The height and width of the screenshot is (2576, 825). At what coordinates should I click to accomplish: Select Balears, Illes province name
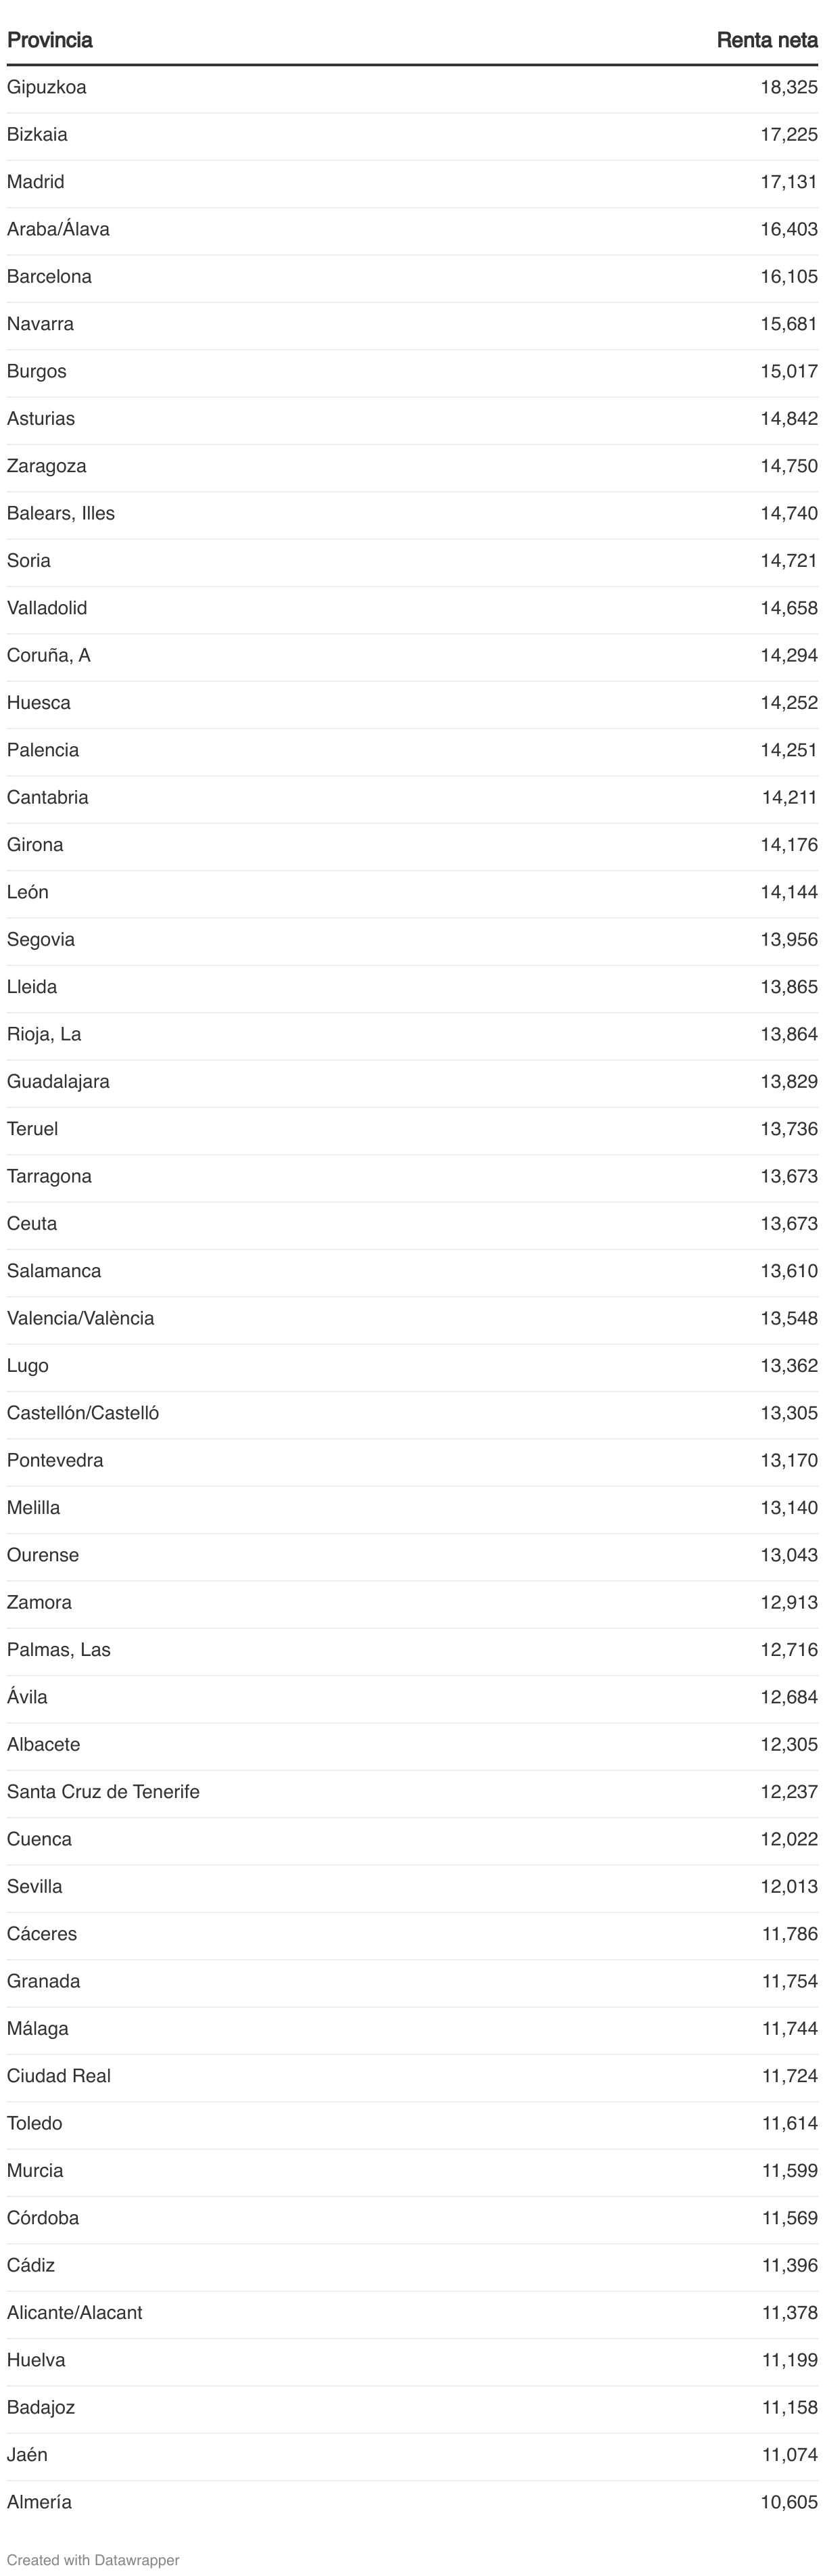point(60,513)
